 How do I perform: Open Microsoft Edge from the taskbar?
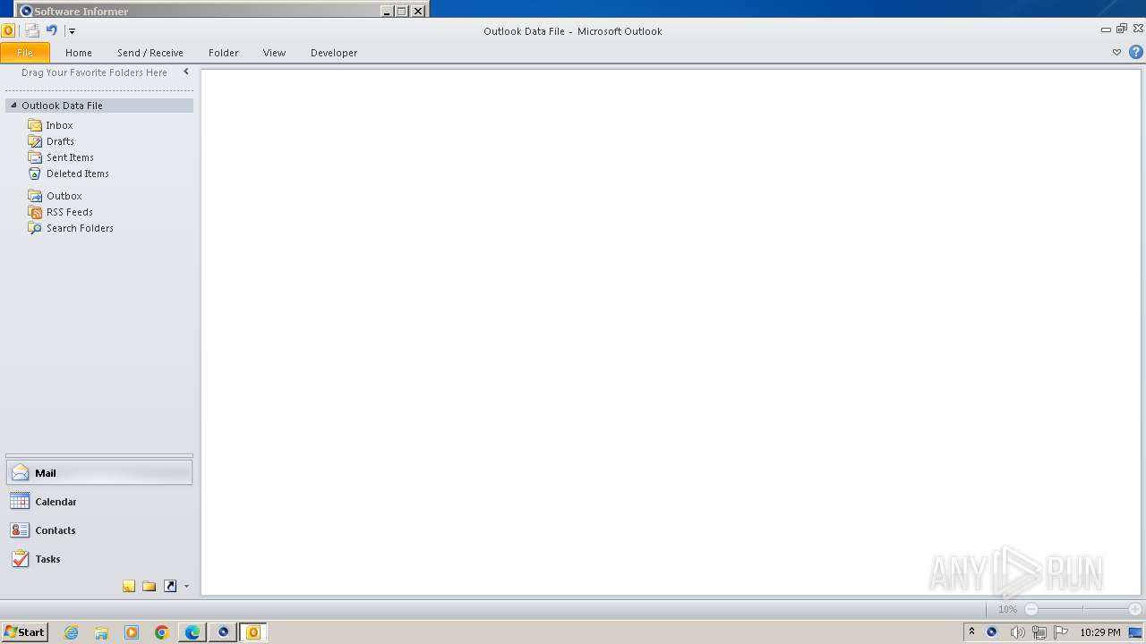[192, 632]
